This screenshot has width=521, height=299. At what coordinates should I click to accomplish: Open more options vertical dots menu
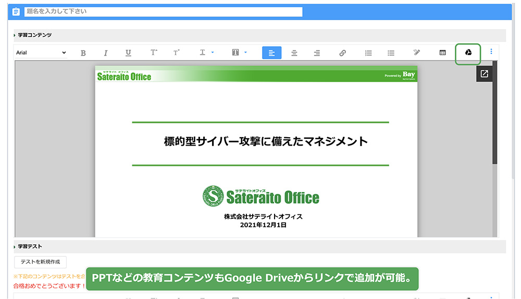pyautogui.click(x=491, y=51)
